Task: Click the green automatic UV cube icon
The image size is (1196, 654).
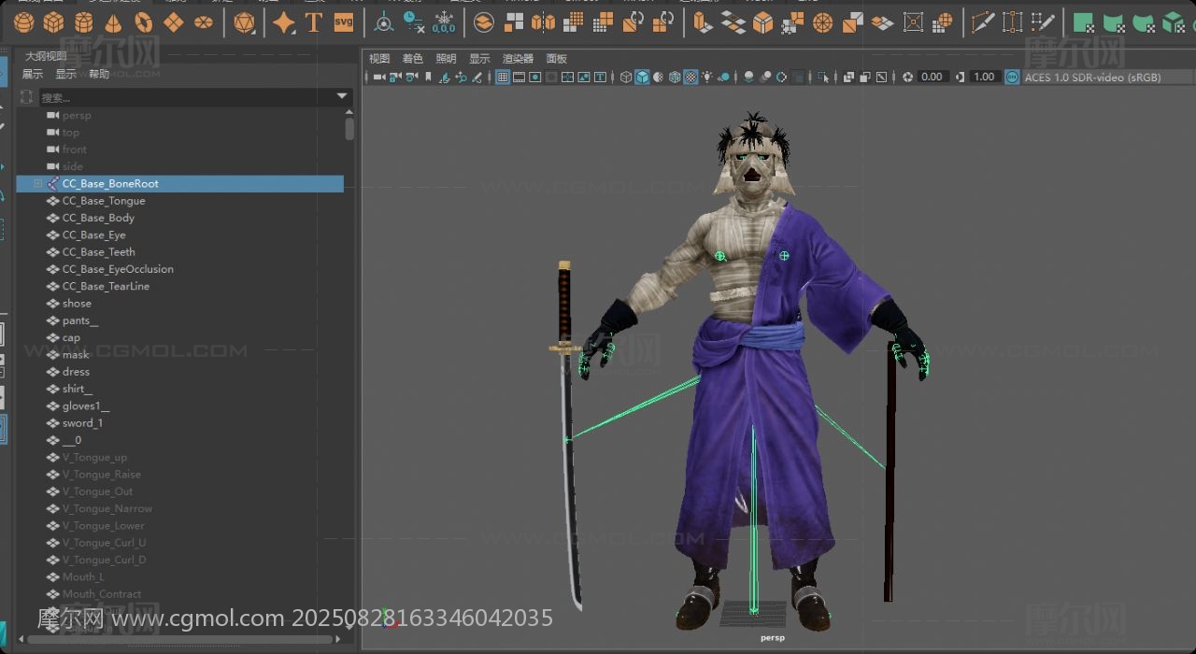Action: coord(1173,22)
